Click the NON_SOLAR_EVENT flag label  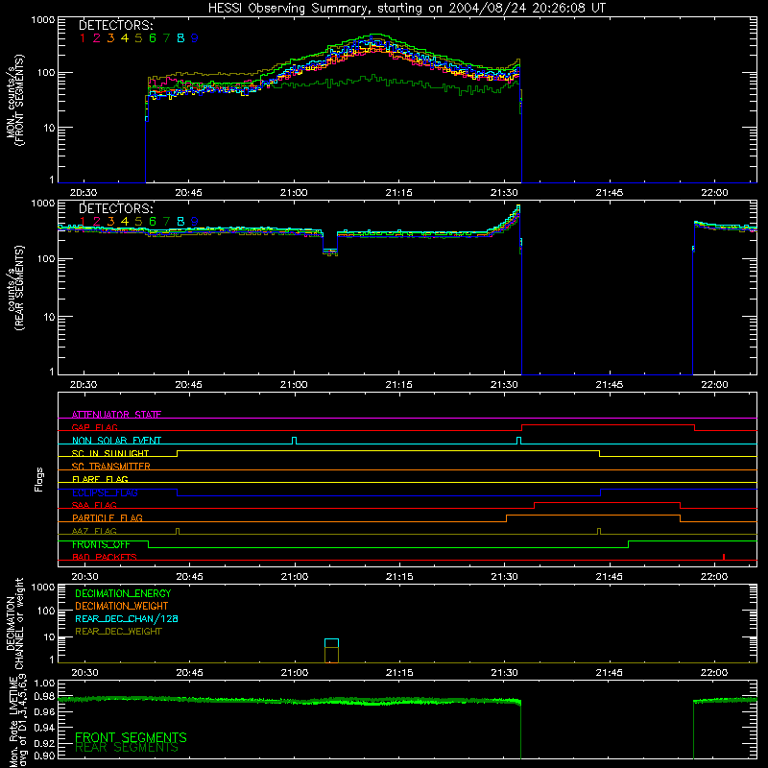coord(116,441)
